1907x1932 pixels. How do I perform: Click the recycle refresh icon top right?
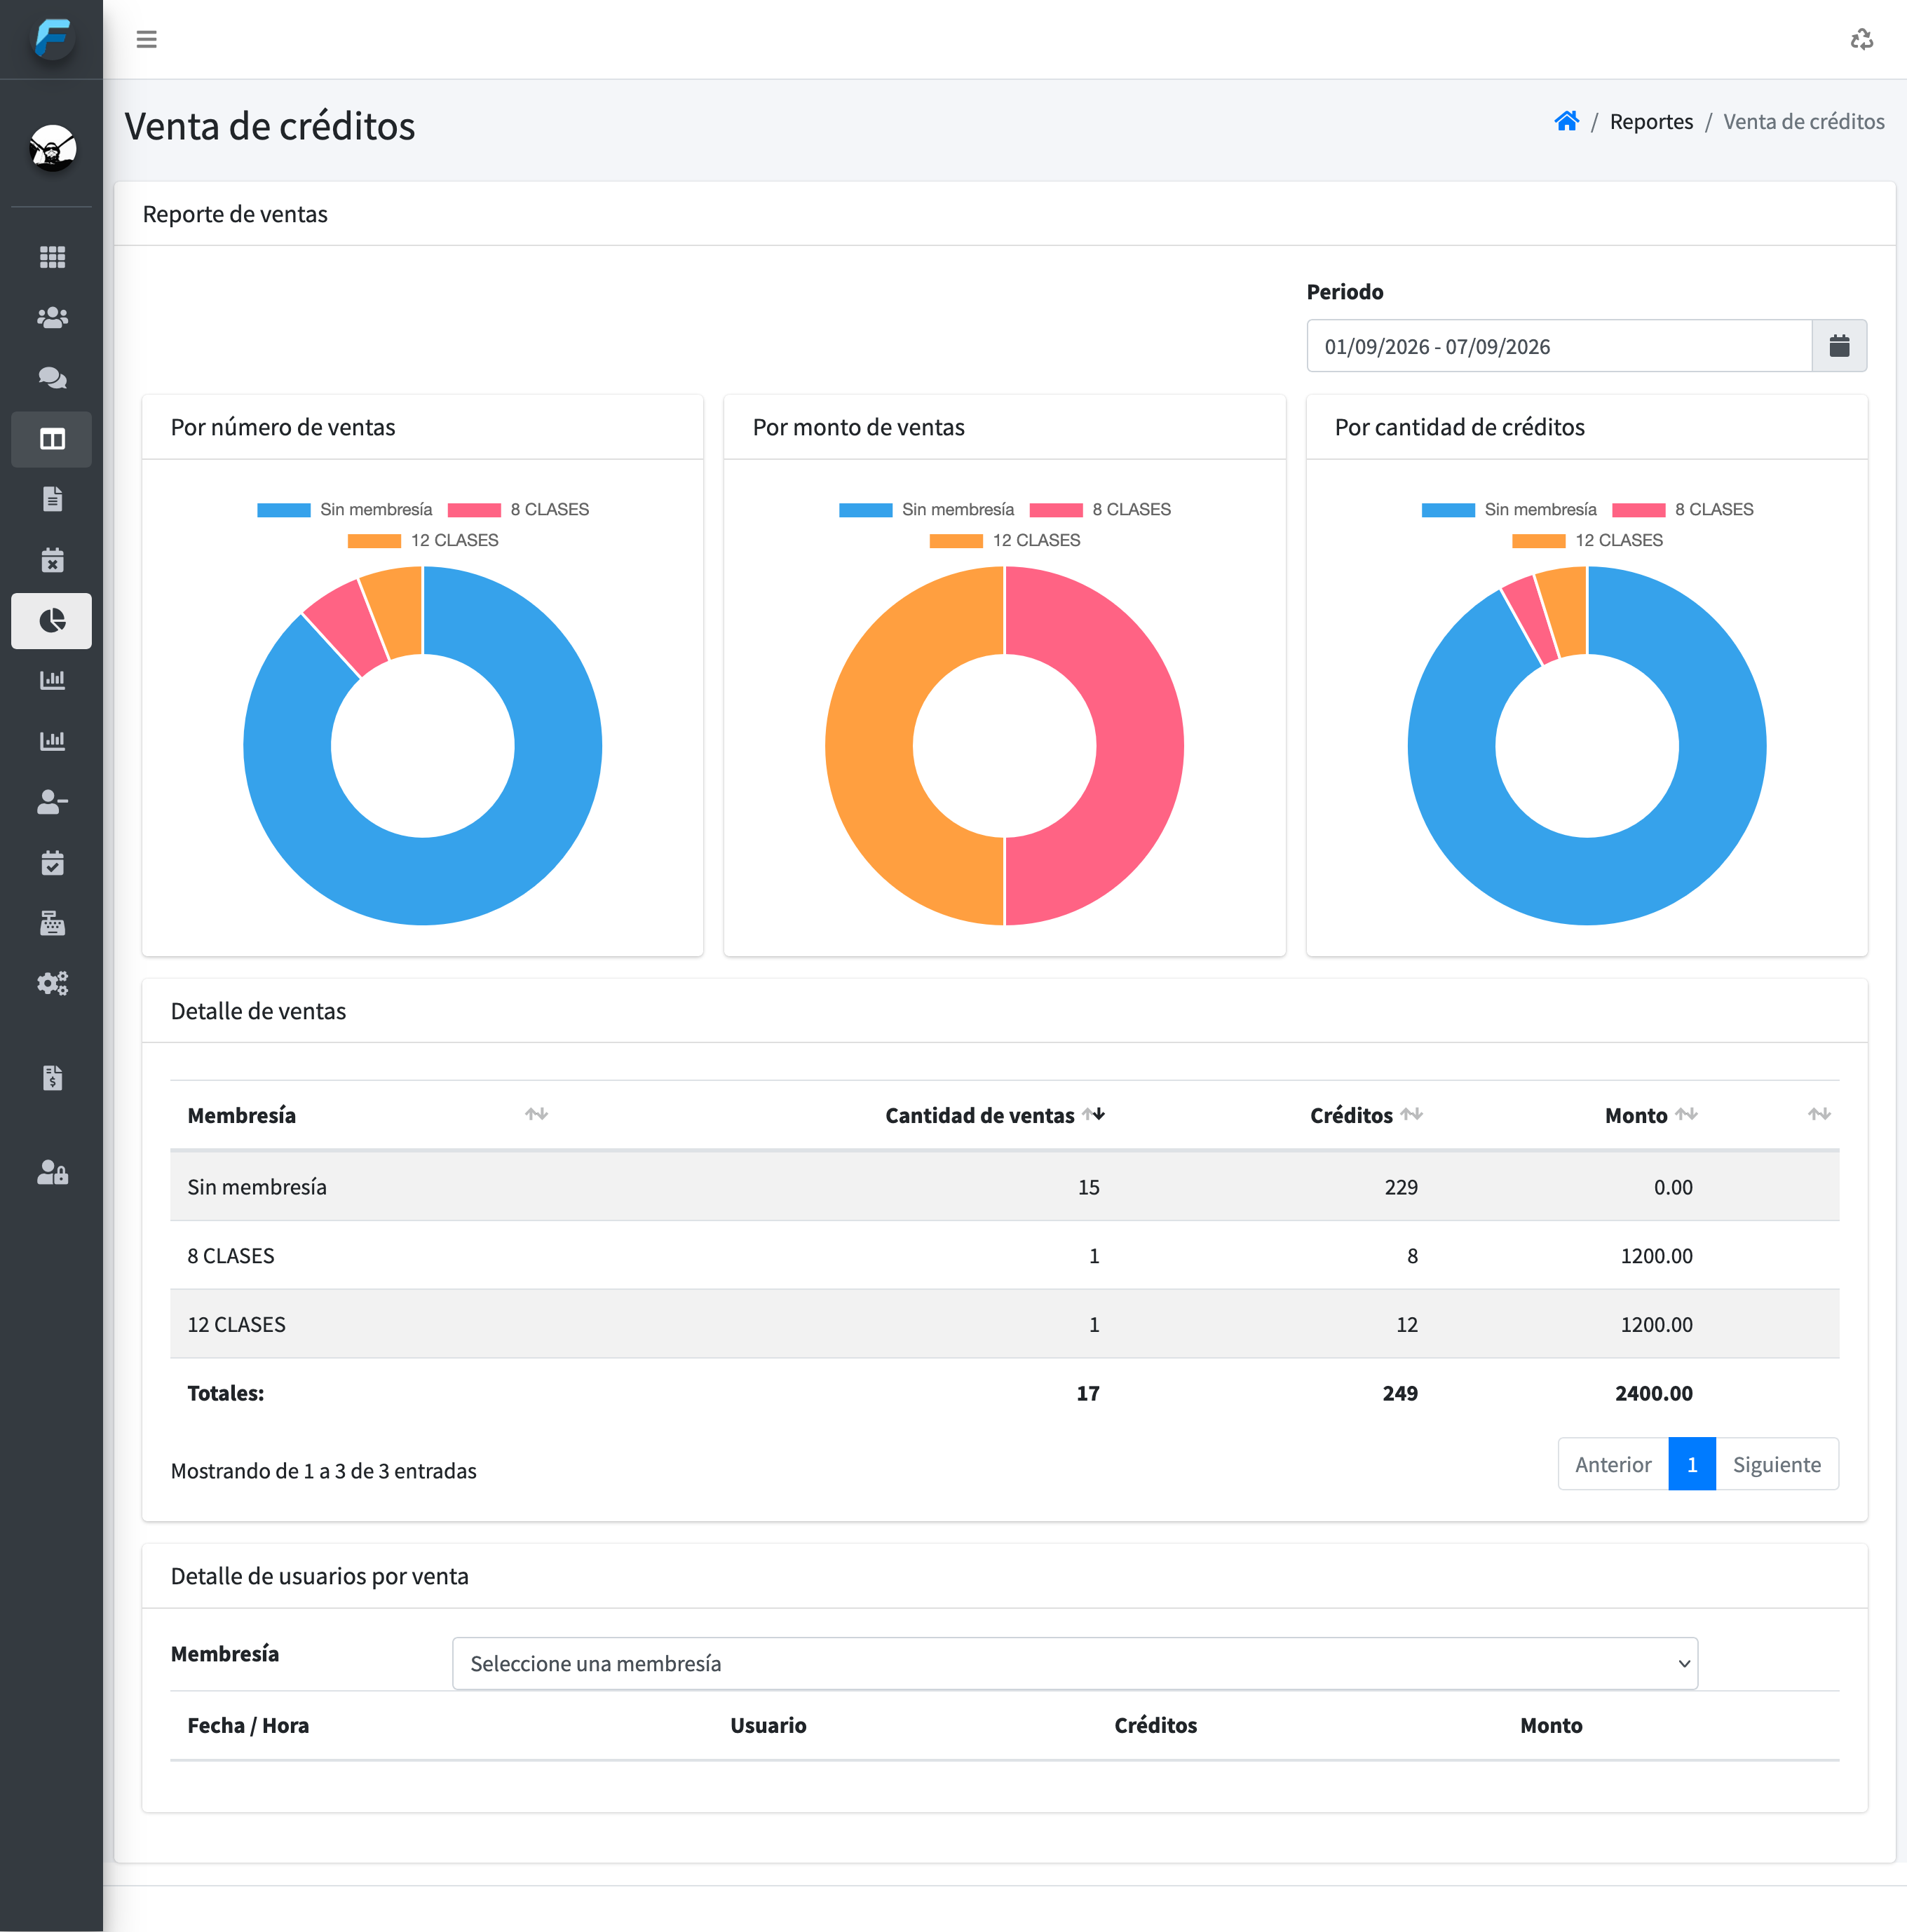[1861, 39]
